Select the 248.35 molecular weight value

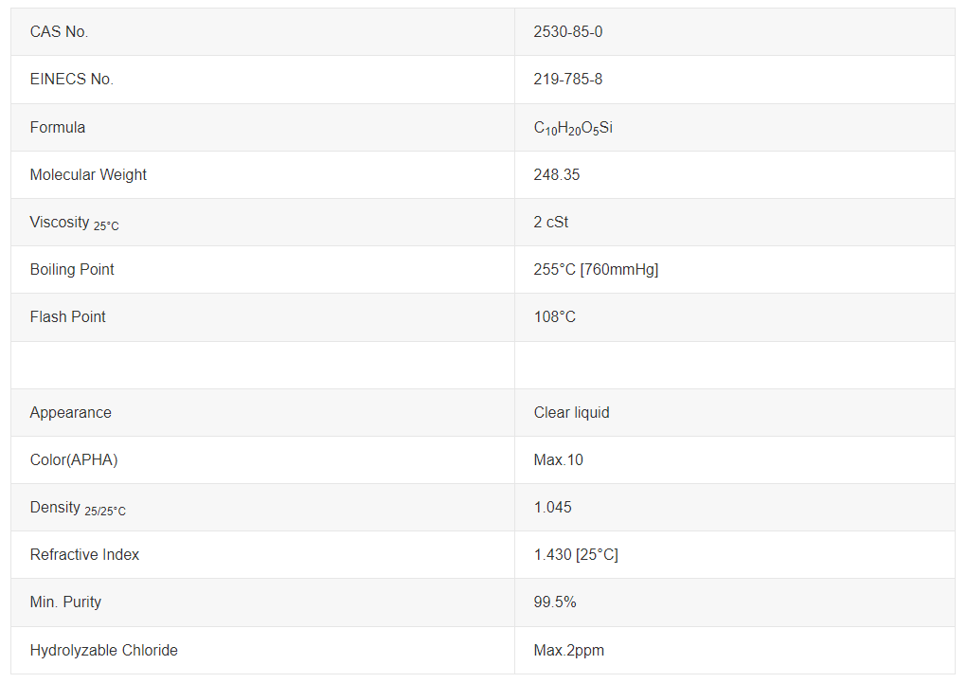[556, 174]
